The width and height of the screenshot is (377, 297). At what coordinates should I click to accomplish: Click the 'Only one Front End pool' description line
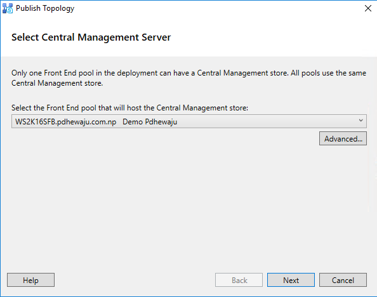pos(189,73)
